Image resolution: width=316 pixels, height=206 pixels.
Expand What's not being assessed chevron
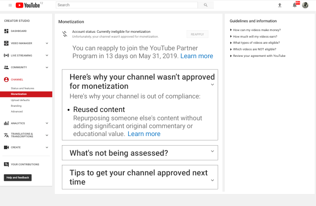point(212,151)
